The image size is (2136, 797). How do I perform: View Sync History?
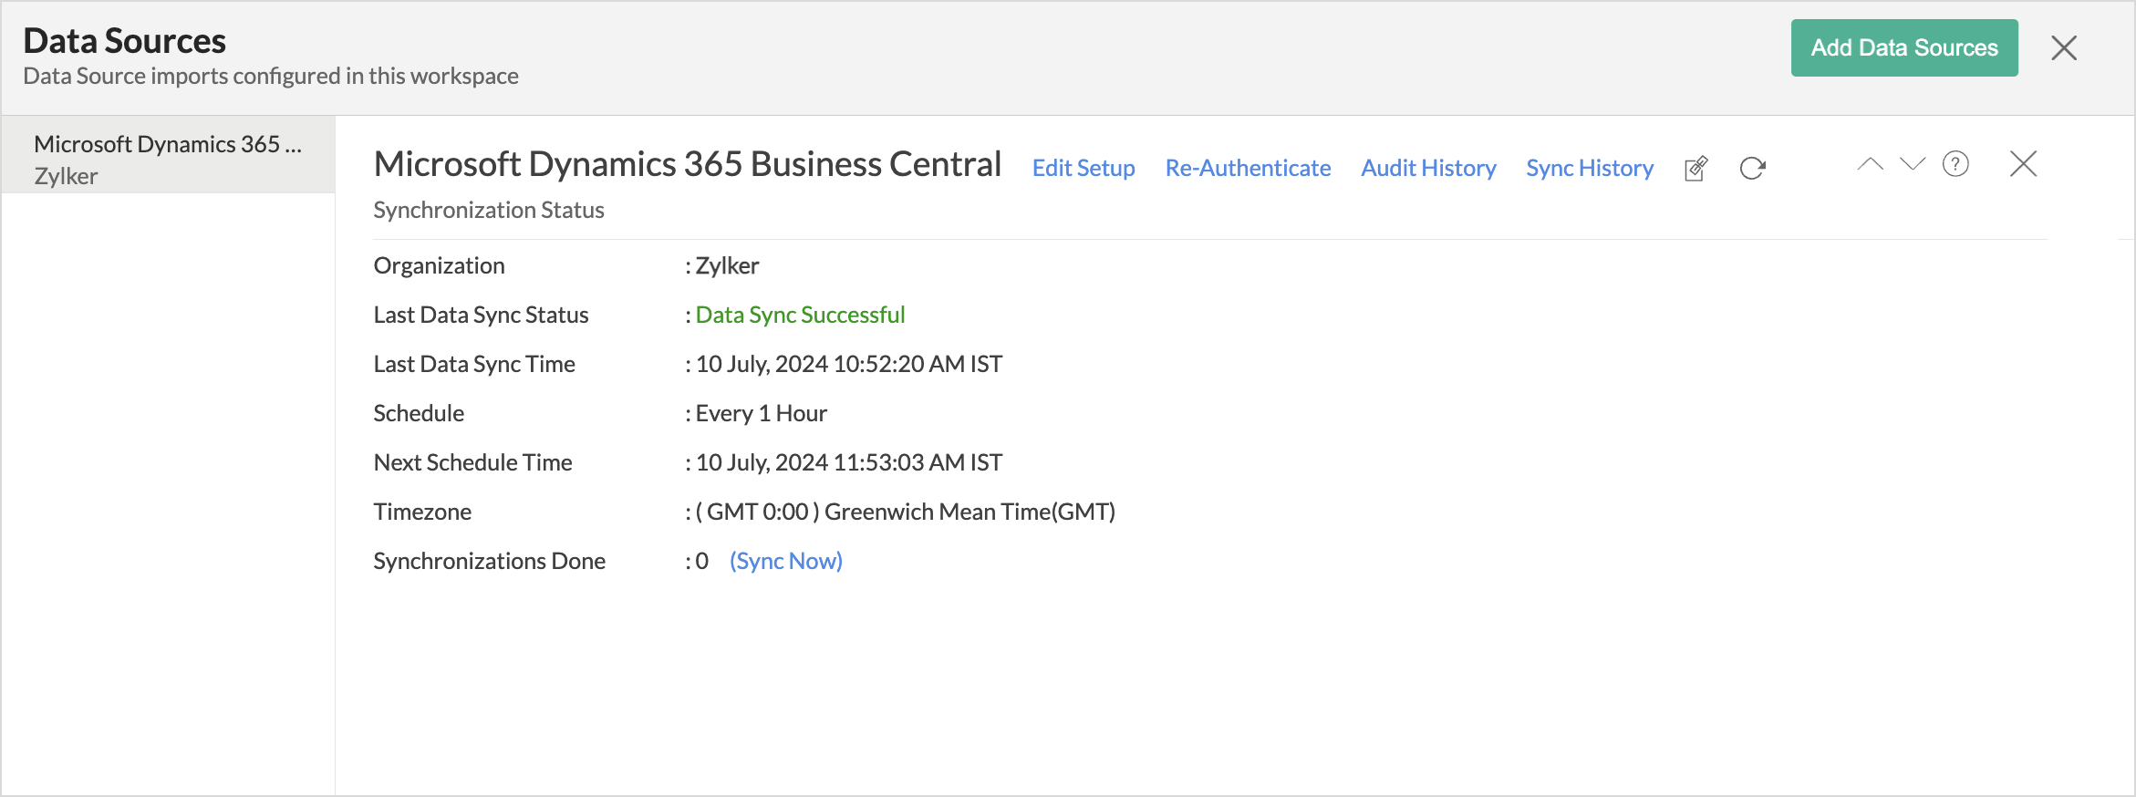point(1589,168)
